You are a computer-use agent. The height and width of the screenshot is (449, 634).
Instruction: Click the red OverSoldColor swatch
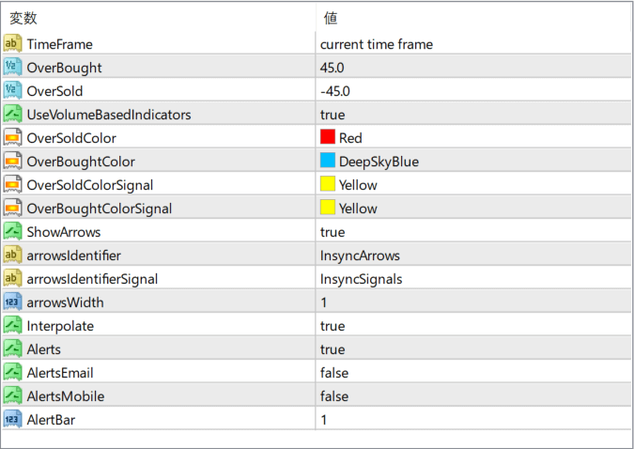(x=328, y=137)
